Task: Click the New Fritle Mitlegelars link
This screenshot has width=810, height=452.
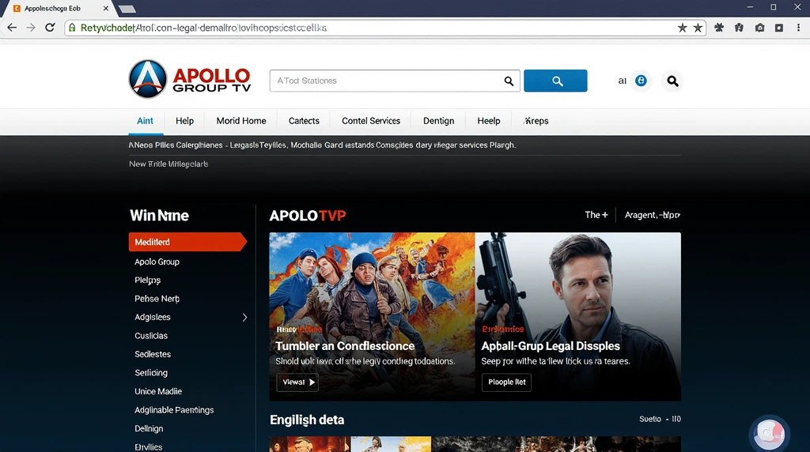Action: [x=168, y=164]
